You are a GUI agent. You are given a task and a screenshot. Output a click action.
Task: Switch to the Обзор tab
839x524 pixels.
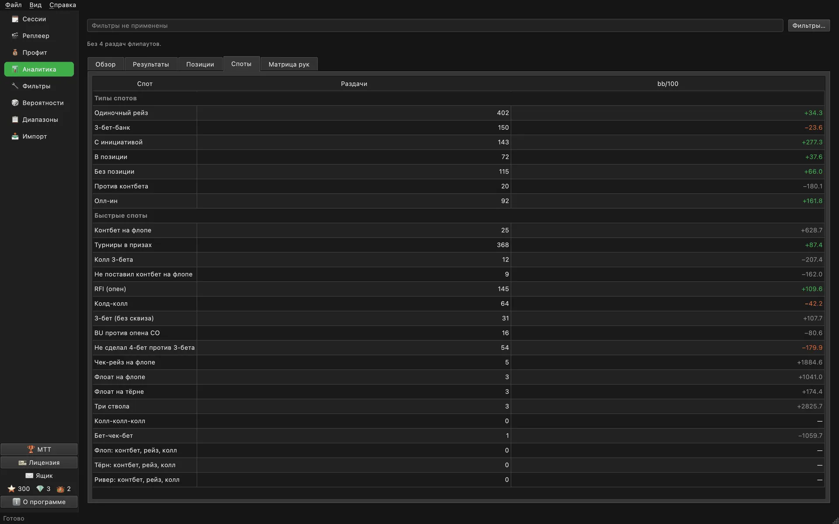pyautogui.click(x=106, y=64)
